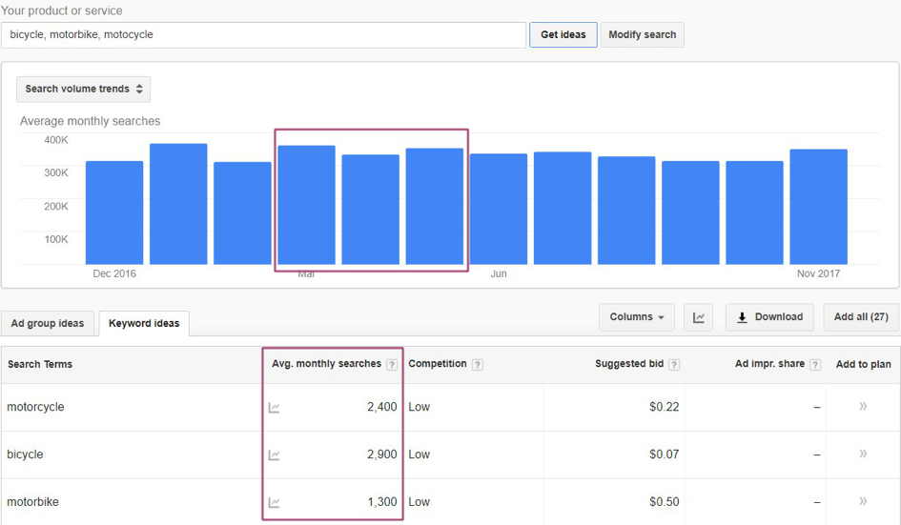901x525 pixels.
Task: Click help icon next to Competition header
Action: click(x=478, y=365)
